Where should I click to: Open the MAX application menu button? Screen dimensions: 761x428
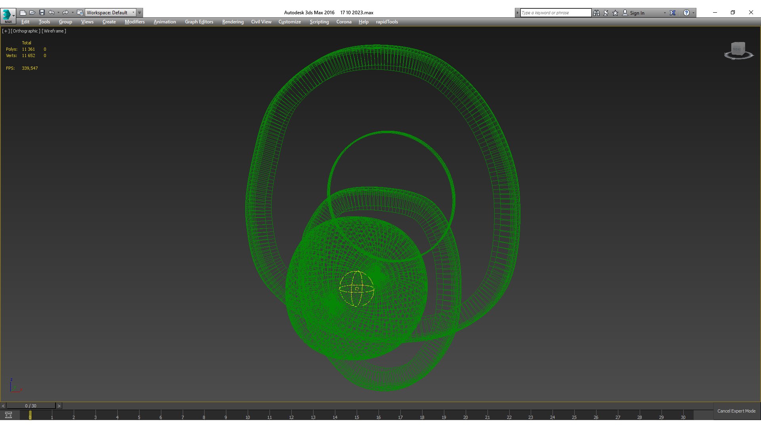pyautogui.click(x=8, y=16)
